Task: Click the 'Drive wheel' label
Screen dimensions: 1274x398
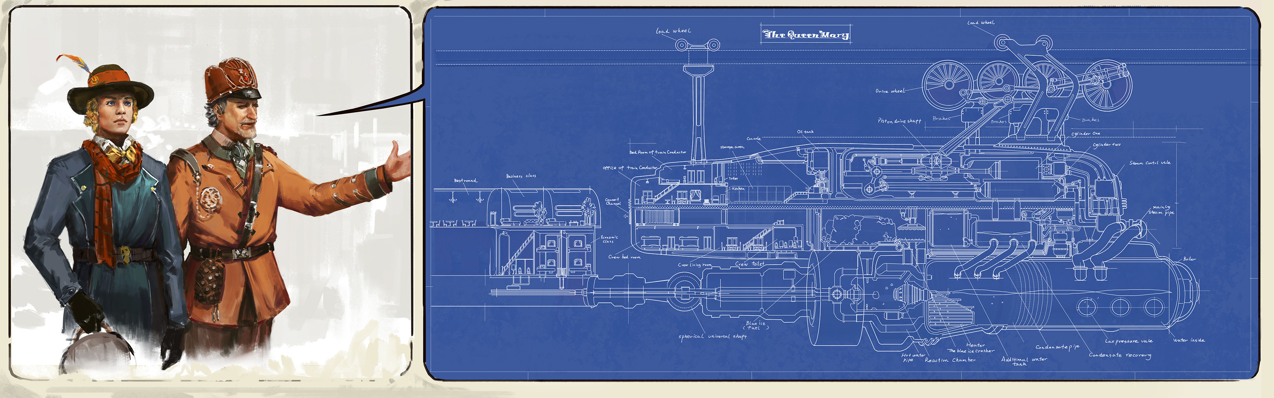Action: (890, 91)
